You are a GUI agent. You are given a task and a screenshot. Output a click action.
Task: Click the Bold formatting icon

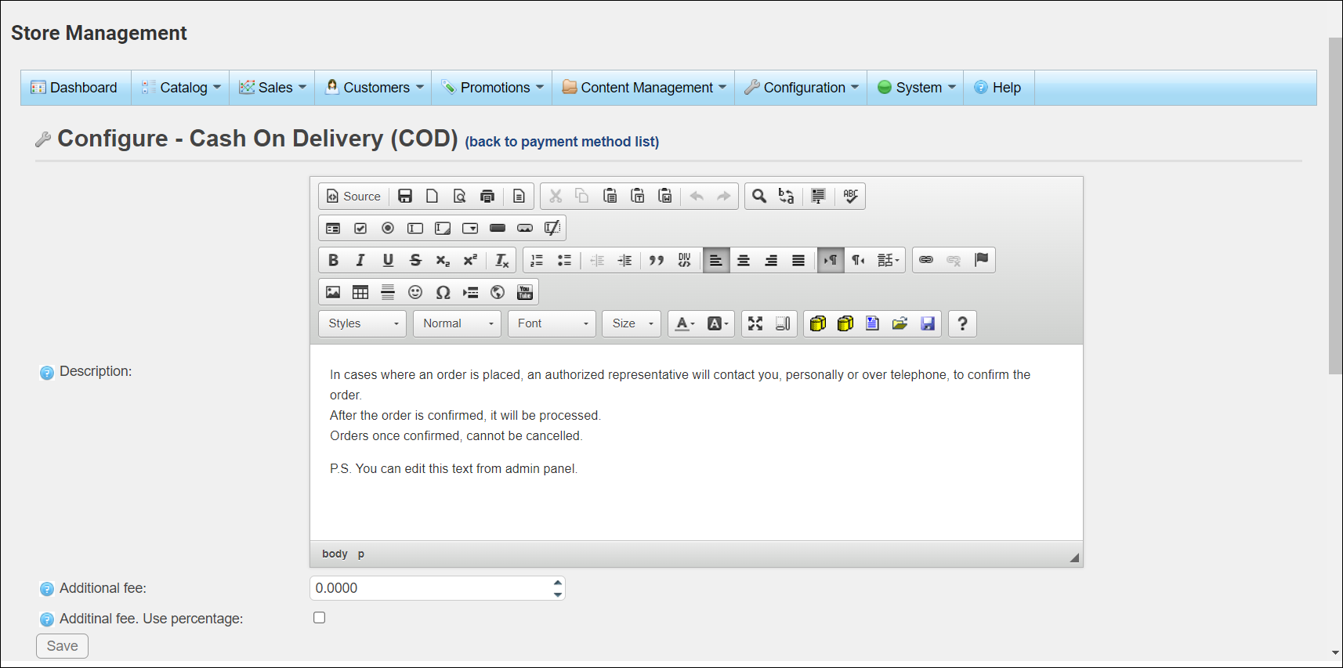[x=333, y=260]
